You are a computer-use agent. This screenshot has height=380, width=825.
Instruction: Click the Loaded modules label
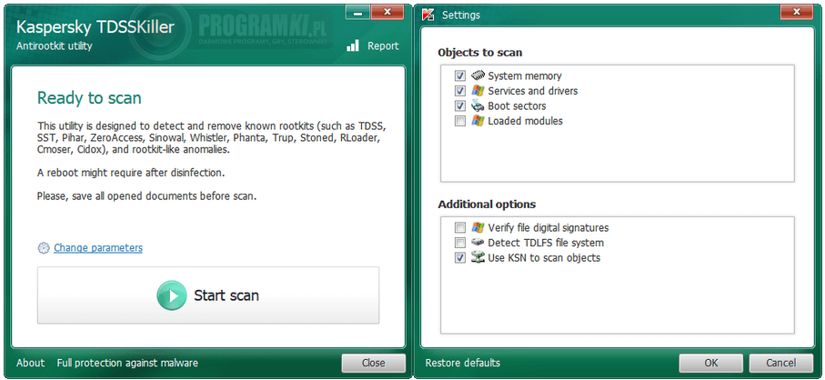[x=525, y=121]
